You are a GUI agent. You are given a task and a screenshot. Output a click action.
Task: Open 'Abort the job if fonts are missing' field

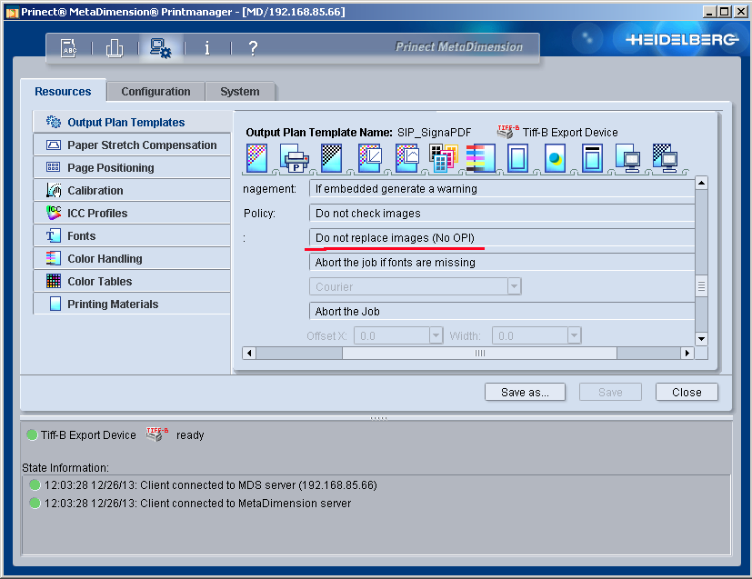pyautogui.click(x=502, y=262)
